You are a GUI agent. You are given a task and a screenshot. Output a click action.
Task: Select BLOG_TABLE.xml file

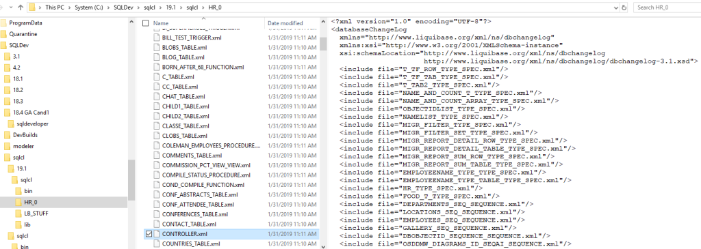coord(183,57)
